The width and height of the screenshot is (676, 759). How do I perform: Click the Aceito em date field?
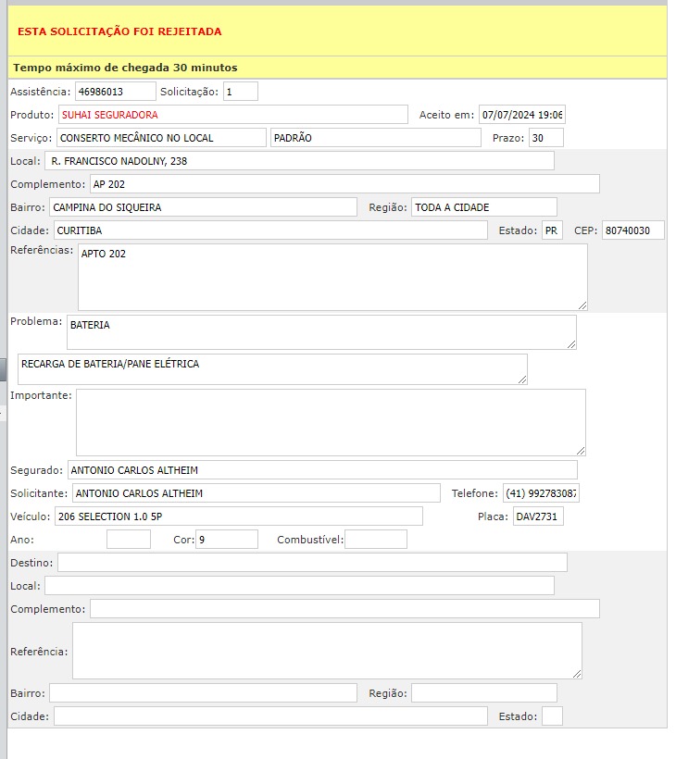pos(521,115)
